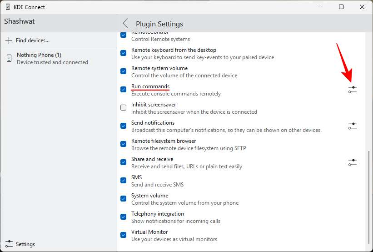This screenshot has height=252, width=373.
Task: Open Run commands plugin configuration icon
Action: pyautogui.click(x=353, y=90)
